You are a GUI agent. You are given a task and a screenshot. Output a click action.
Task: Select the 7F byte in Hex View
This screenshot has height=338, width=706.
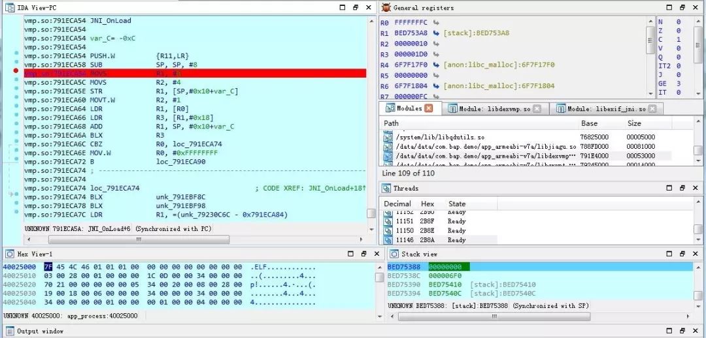click(48, 267)
